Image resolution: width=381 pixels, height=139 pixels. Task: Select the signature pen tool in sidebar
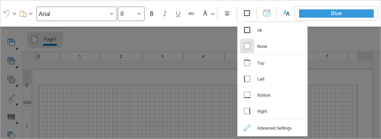(x=11, y=98)
